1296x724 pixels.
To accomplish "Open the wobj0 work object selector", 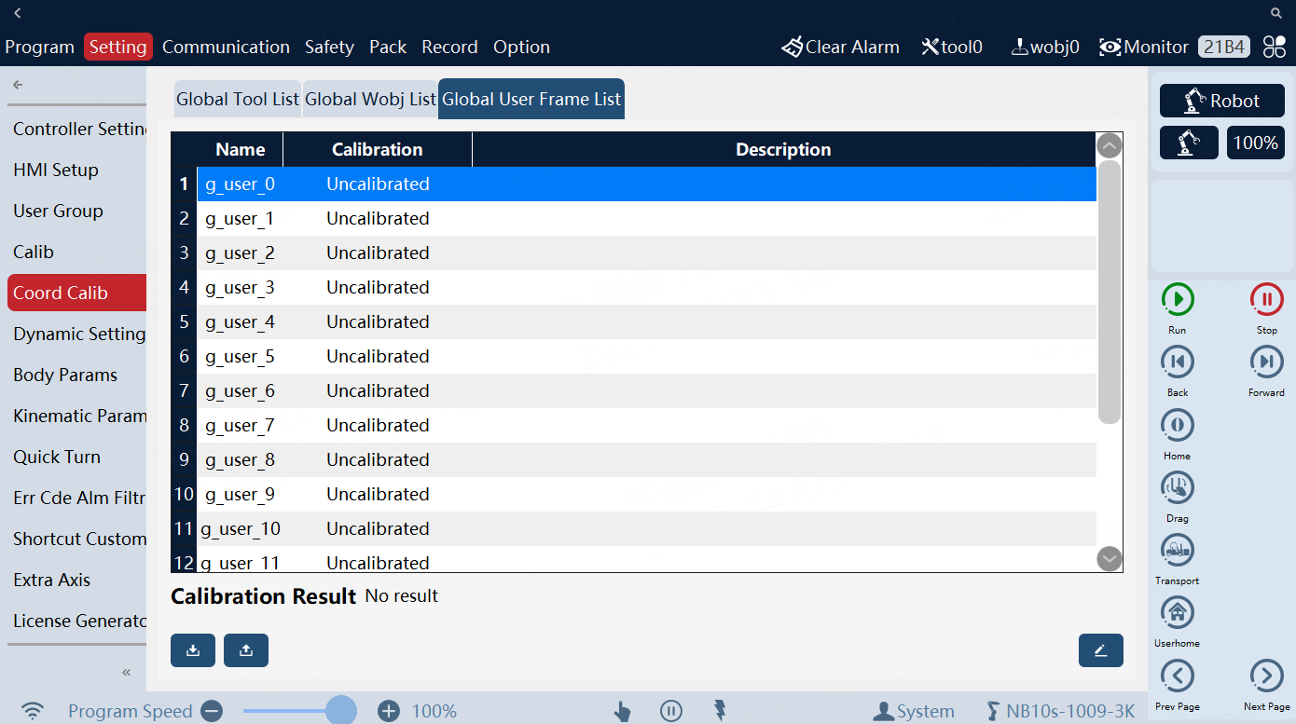I will point(1044,47).
